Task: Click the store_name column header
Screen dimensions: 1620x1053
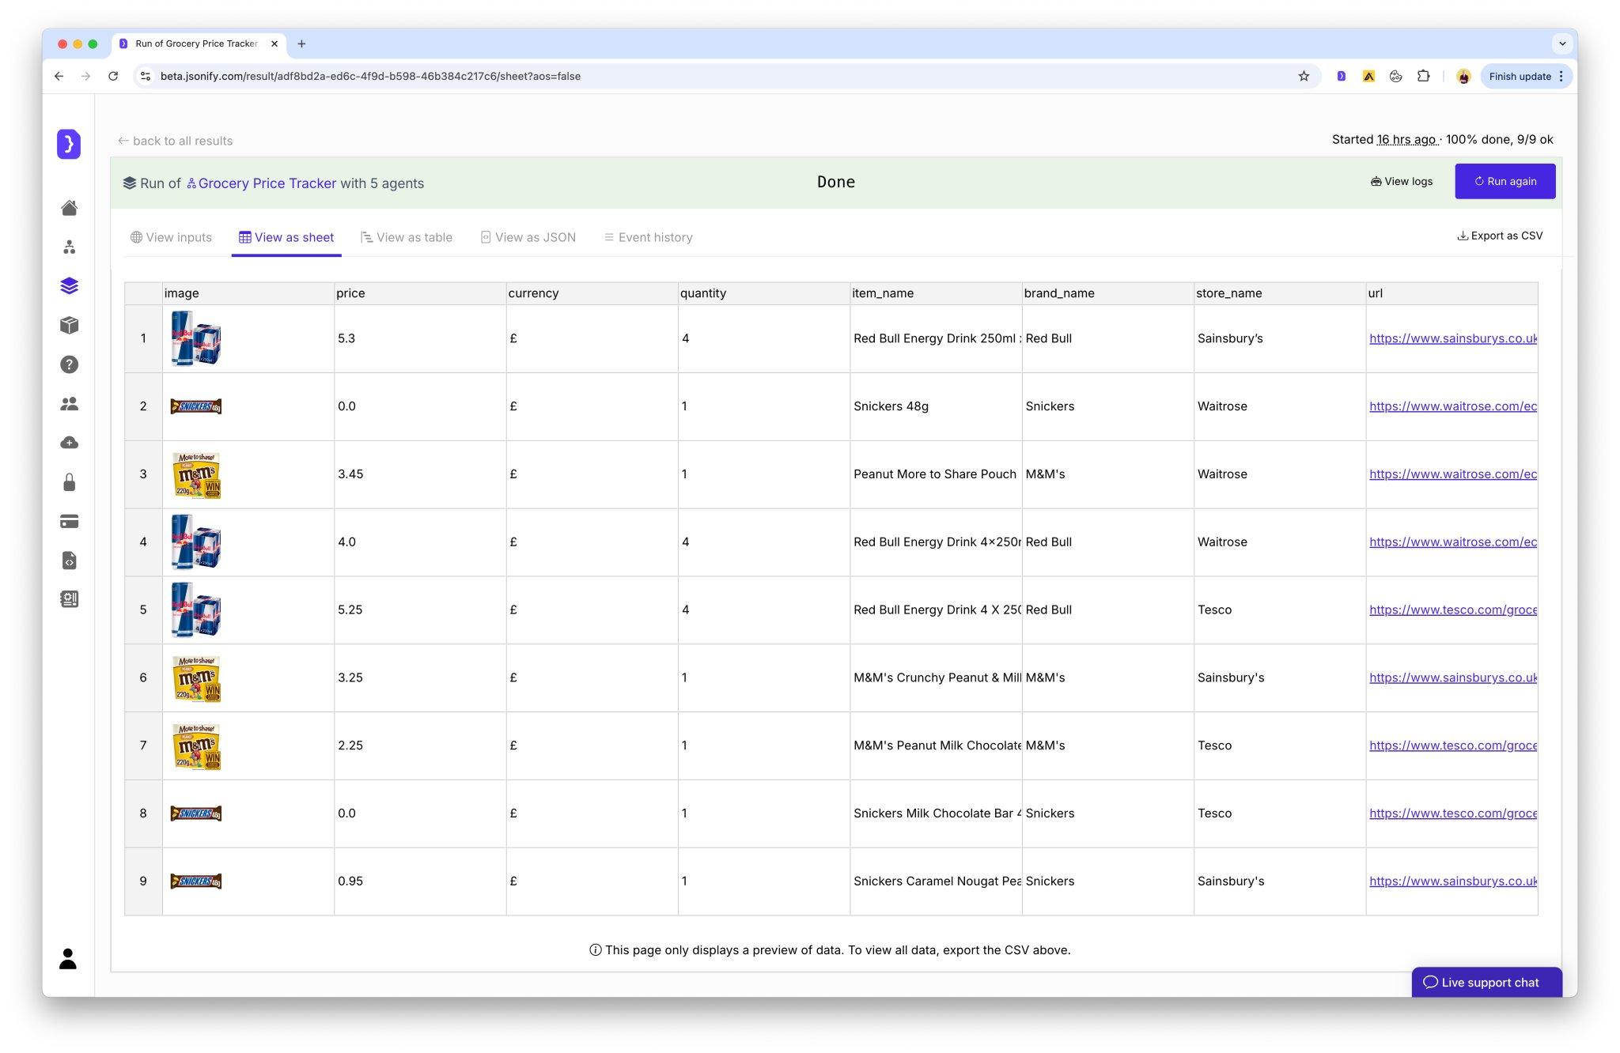Action: [1280, 293]
